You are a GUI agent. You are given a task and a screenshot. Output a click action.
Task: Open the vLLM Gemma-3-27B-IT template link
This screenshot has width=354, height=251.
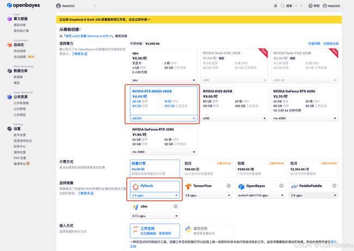88,36
